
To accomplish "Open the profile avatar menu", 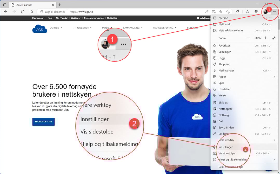I will [265, 12].
